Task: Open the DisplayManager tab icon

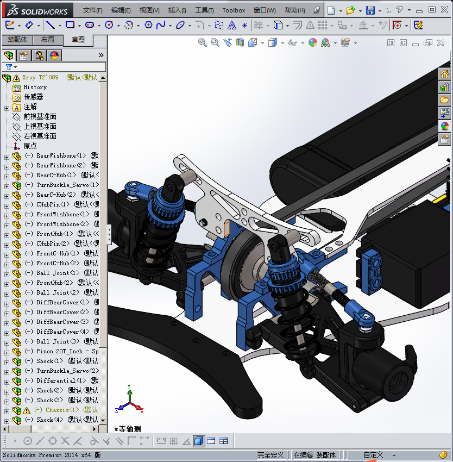Action: 54,55
